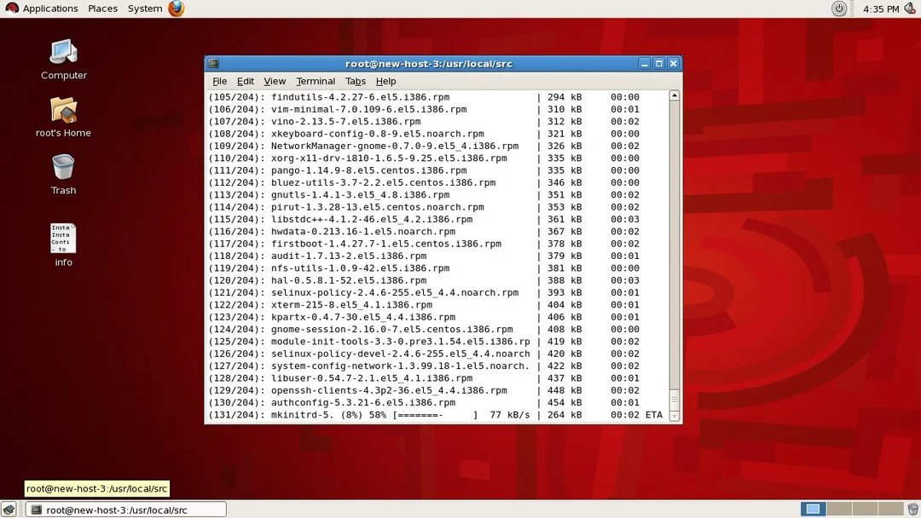This screenshot has height=518, width=921.
Task: Close the terminal window
Action: (x=674, y=63)
